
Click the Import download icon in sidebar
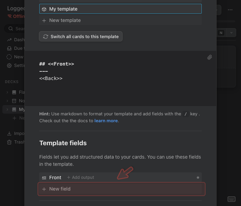click(x=9, y=134)
